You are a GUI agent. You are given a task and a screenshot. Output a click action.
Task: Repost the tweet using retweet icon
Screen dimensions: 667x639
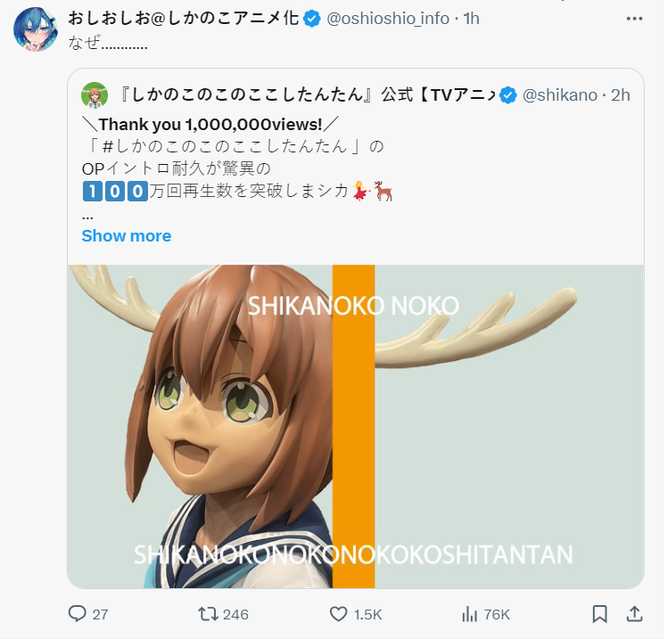point(208,614)
